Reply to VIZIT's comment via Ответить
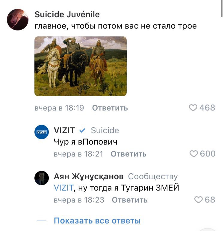Screen dimensions: 224x231 (128, 154)
